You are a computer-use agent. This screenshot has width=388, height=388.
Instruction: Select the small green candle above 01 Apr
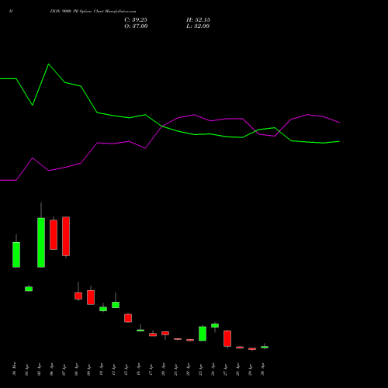click(29, 289)
